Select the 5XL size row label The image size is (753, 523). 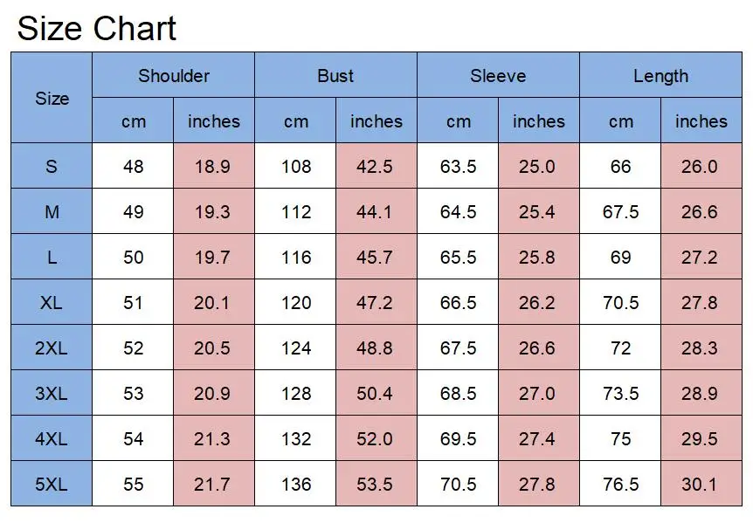(52, 484)
